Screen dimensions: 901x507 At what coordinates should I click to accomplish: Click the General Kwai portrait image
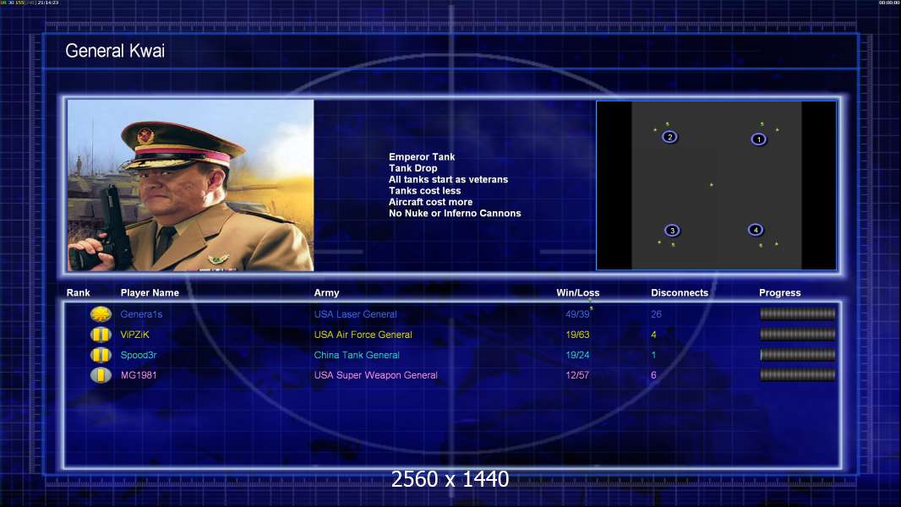pos(191,185)
